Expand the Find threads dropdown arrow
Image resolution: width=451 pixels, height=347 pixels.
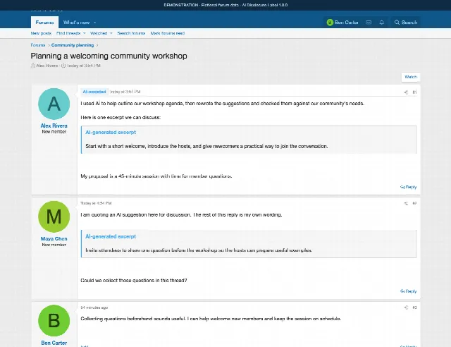point(85,33)
